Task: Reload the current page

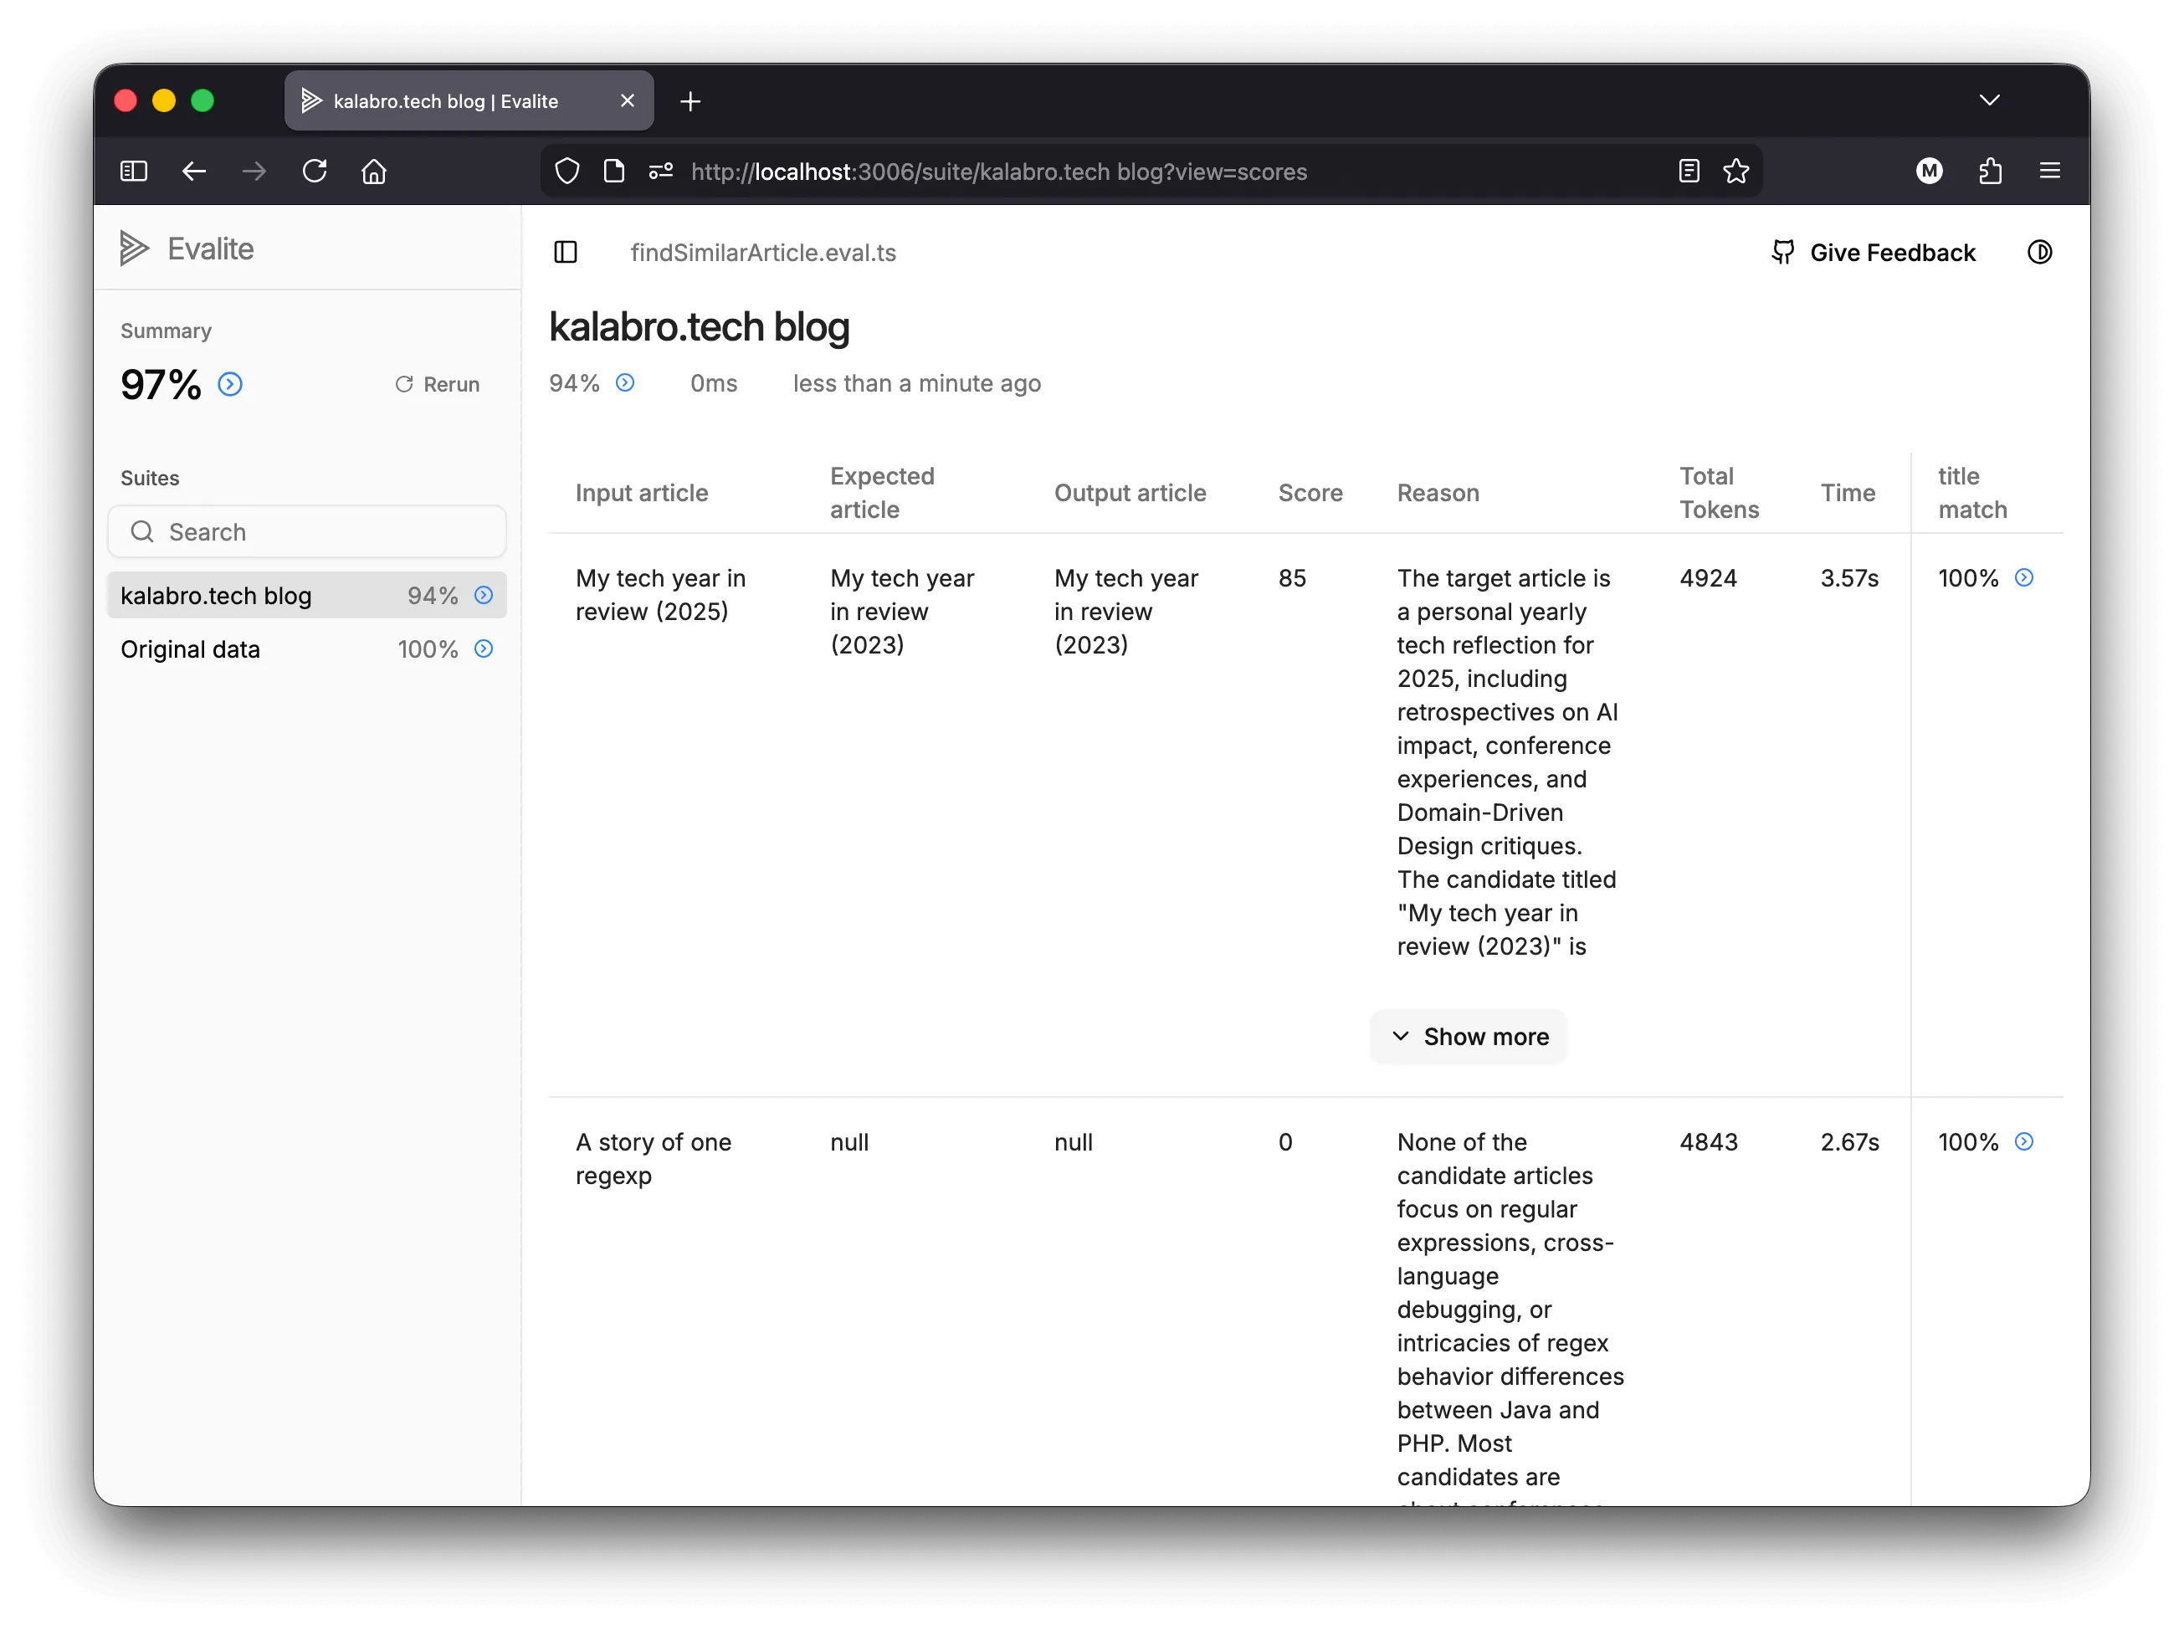Action: pos(315,171)
